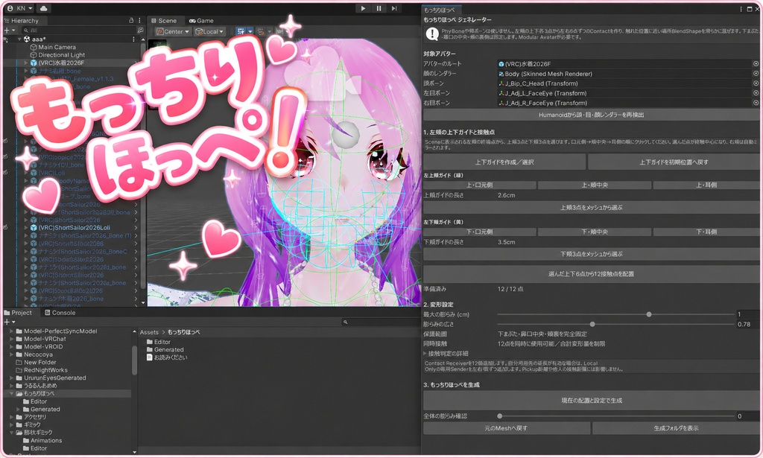
Task: Expand the Necocoya folder
Action: coord(12,354)
